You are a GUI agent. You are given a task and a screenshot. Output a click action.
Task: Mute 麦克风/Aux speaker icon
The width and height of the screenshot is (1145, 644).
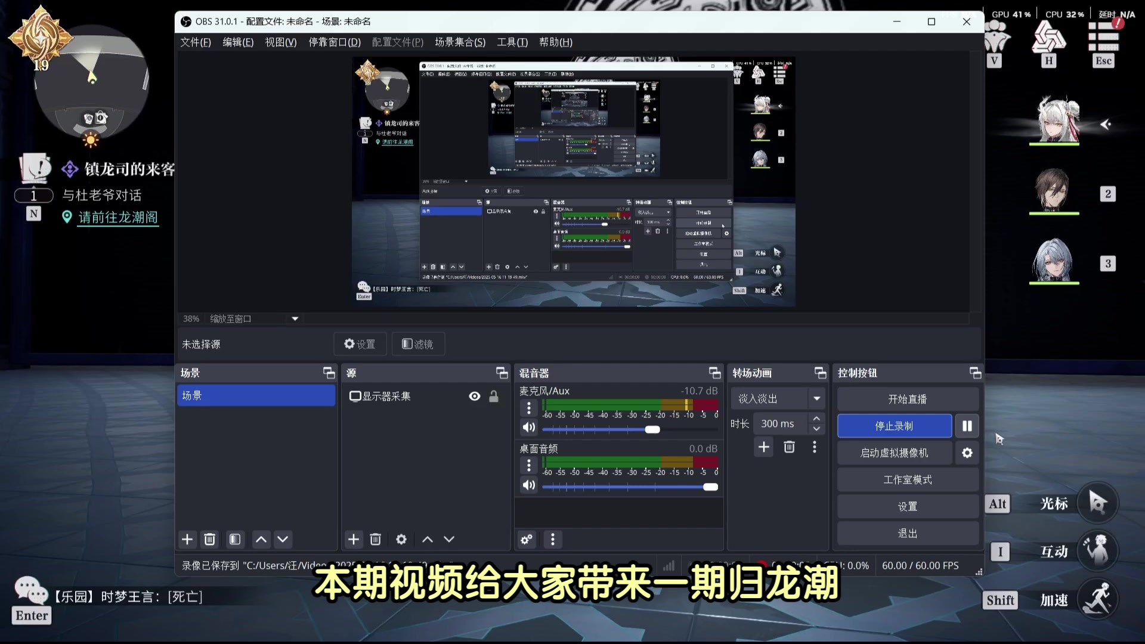point(529,428)
